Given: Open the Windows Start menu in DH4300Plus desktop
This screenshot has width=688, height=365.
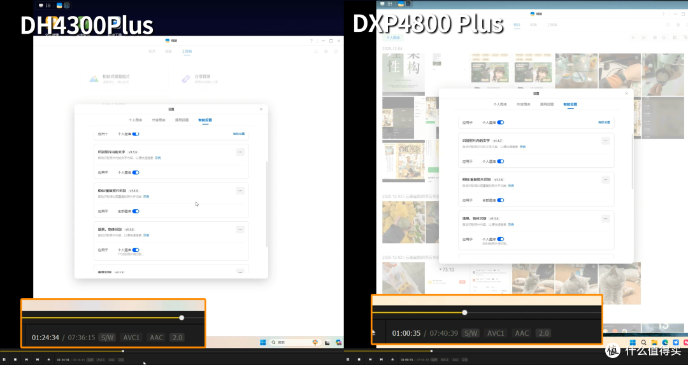Looking at the screenshot, I should pos(263,342).
